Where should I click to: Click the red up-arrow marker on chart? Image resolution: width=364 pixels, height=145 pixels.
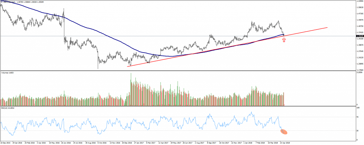tap(284, 40)
